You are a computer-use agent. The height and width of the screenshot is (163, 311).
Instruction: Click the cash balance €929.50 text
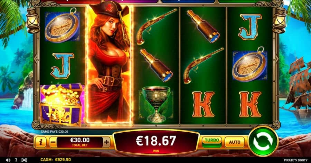point(56,160)
